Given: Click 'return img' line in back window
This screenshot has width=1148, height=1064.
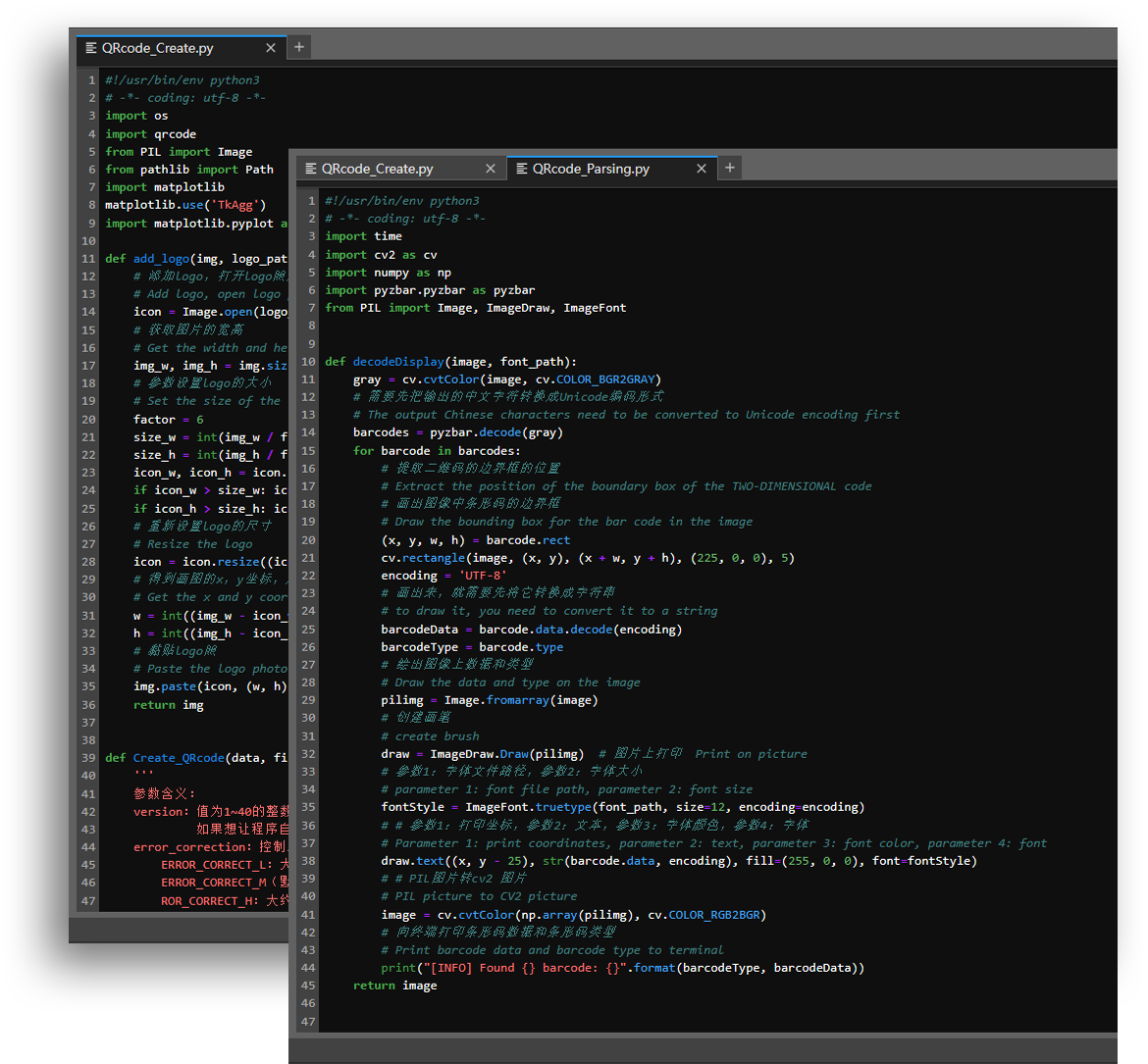Looking at the screenshot, I should (169, 705).
